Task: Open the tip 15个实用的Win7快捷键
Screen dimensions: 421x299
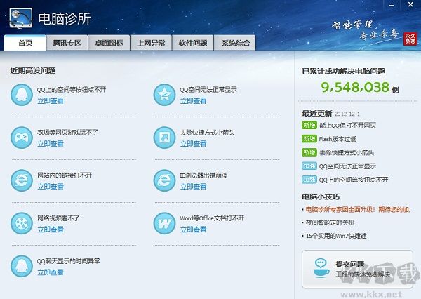Action: [x=336, y=236]
